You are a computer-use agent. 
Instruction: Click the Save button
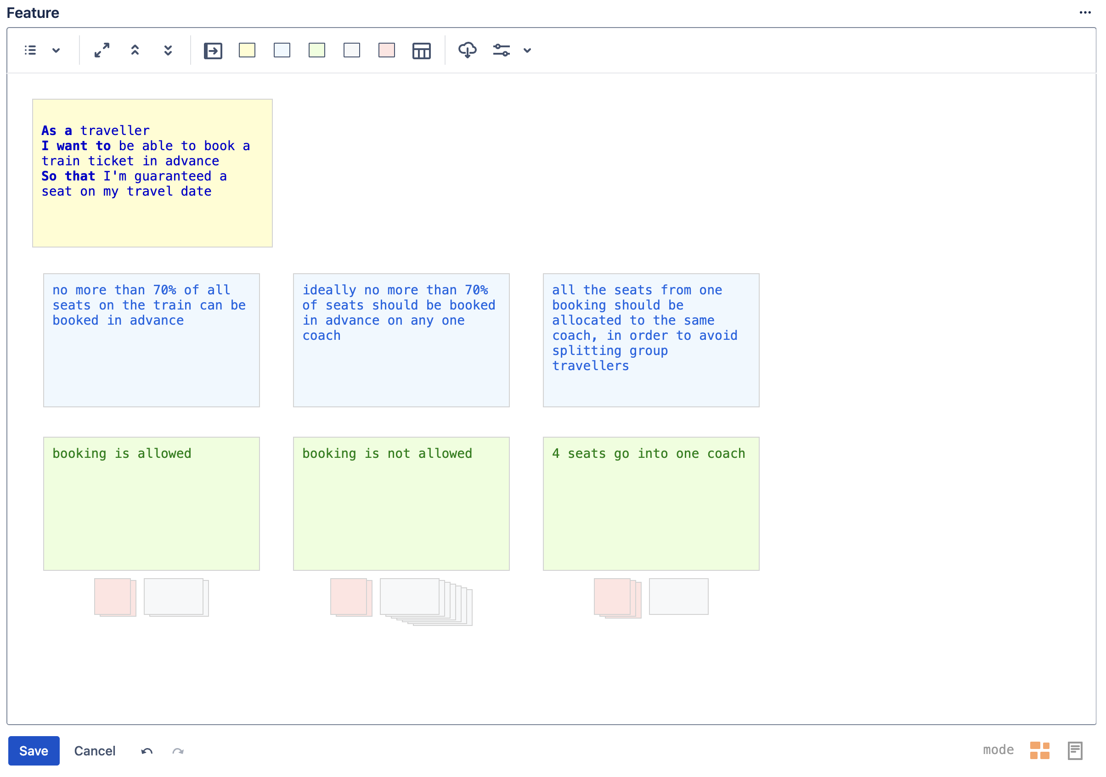34,750
